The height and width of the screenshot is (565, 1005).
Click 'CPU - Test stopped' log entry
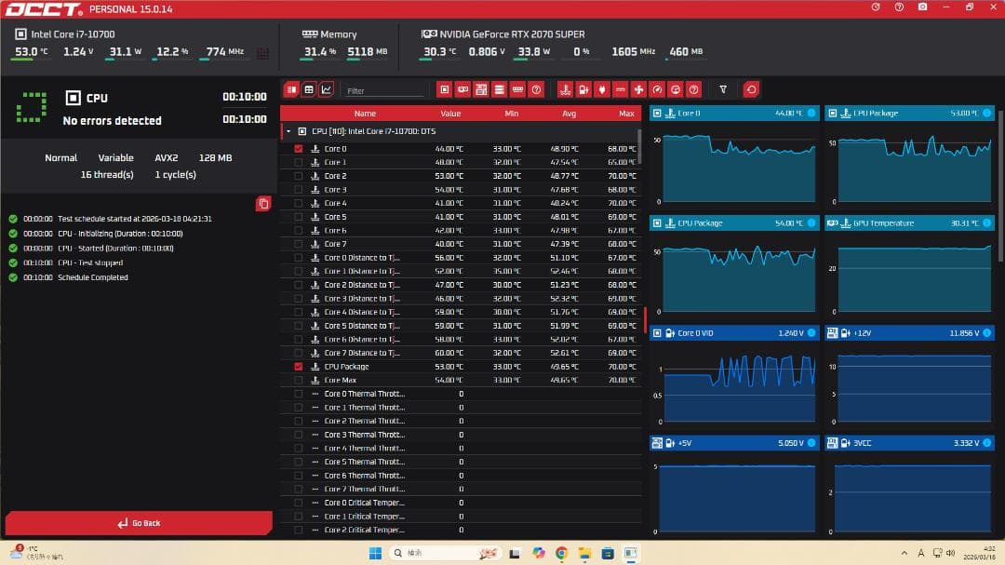click(x=90, y=262)
